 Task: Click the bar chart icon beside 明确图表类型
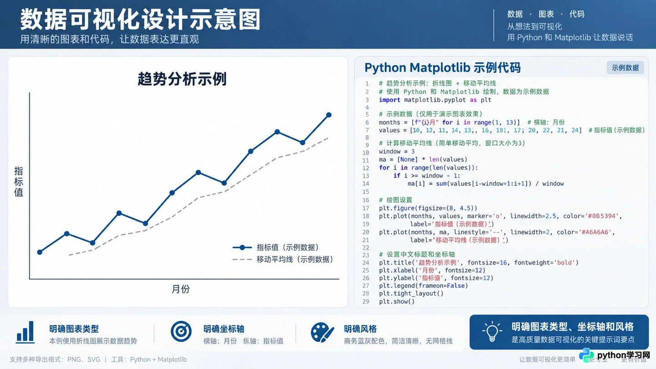25,332
